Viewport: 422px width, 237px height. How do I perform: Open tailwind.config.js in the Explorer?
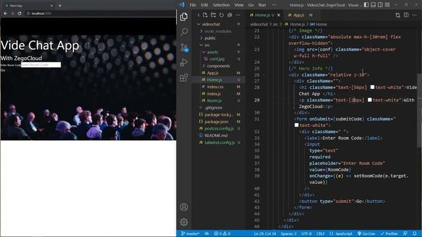coord(220,142)
